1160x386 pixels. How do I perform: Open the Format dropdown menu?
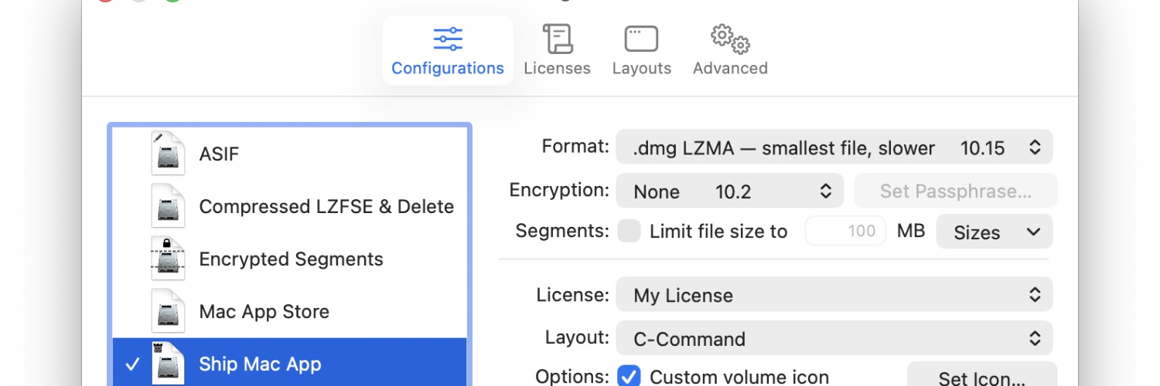[x=834, y=147]
